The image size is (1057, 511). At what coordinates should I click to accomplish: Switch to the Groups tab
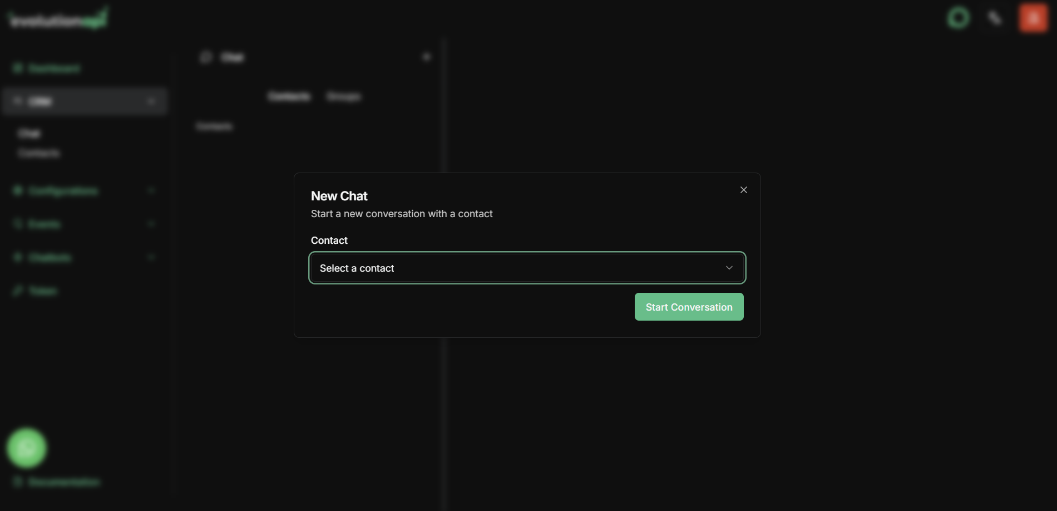point(344,96)
